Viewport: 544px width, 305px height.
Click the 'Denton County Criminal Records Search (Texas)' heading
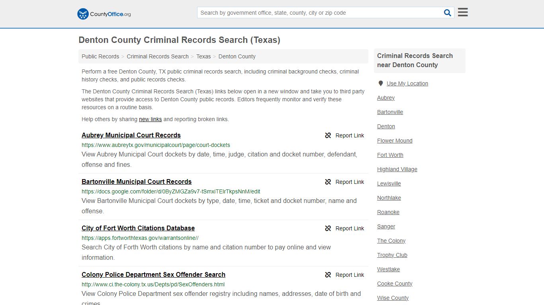pyautogui.click(x=179, y=40)
